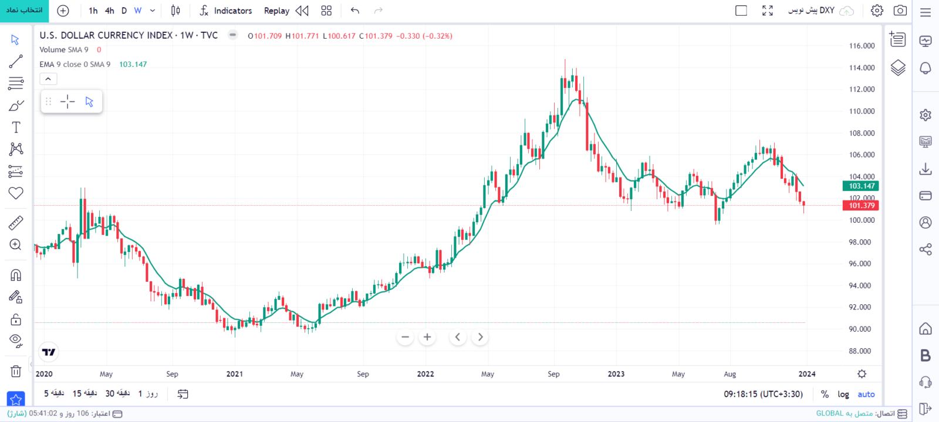Viewport: 939px width, 422px height.
Task: Click the magnet mode icon
Action: 16,275
